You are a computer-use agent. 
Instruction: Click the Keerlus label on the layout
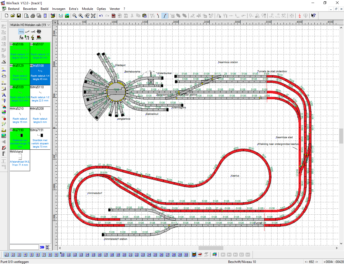(x=235, y=176)
